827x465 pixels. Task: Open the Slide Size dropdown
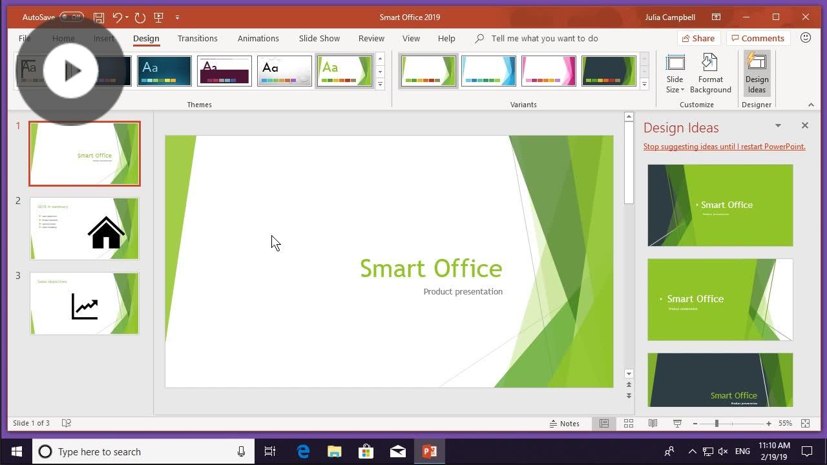(x=675, y=74)
